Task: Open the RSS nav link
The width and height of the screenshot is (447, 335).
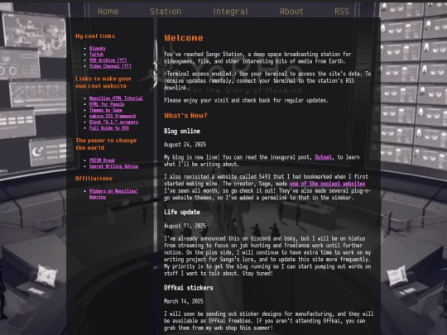Action: tap(342, 12)
